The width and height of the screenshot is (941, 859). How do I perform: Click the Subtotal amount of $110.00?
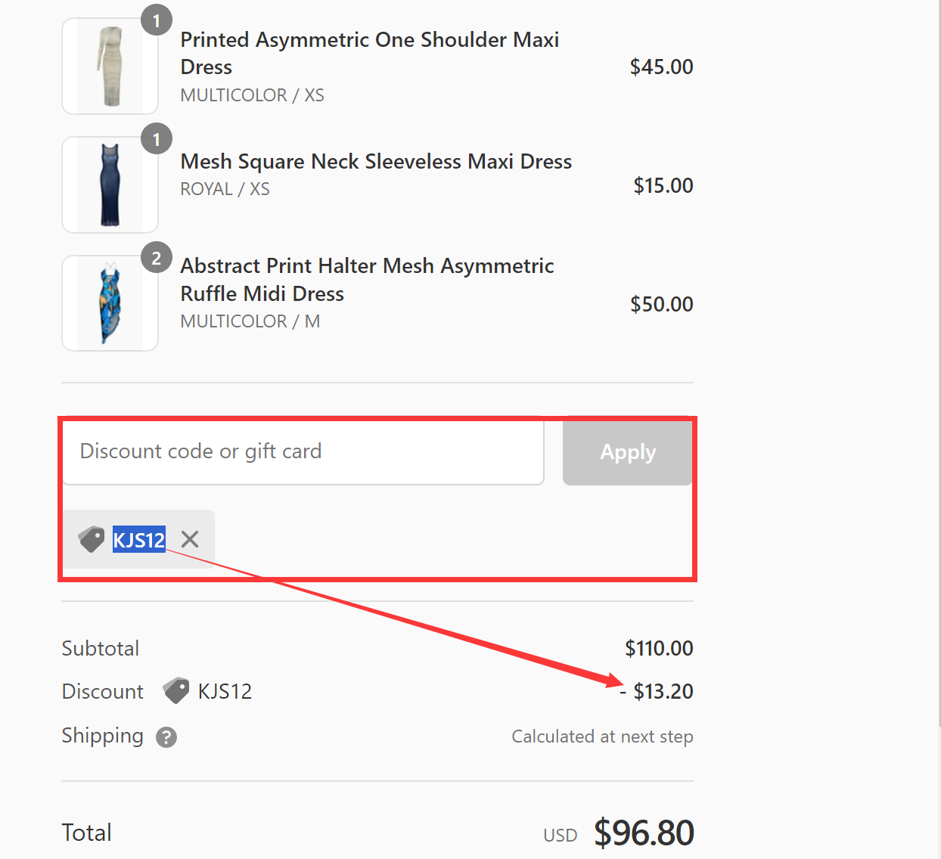(658, 648)
